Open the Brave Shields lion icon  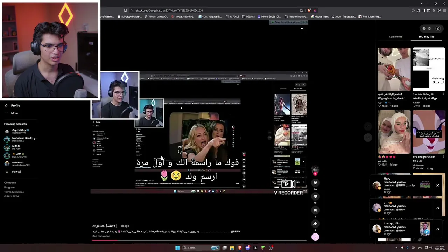click(x=309, y=10)
